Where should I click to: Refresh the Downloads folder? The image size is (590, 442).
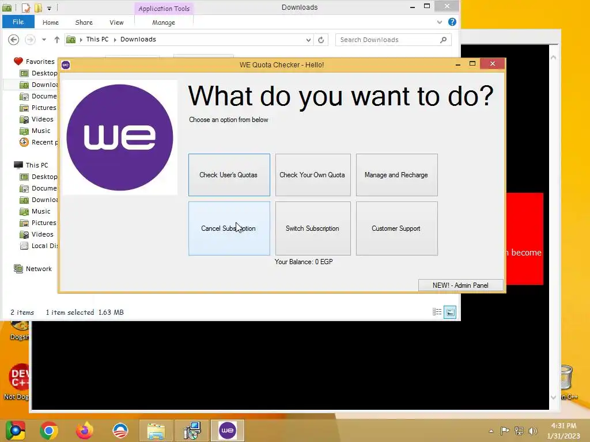point(321,40)
